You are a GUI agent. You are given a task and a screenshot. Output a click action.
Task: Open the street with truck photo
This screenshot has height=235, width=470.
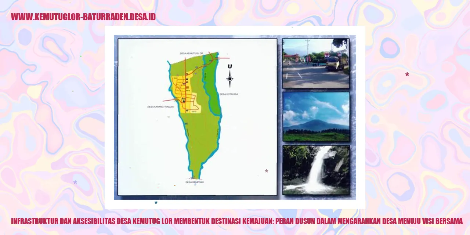(x=316, y=63)
